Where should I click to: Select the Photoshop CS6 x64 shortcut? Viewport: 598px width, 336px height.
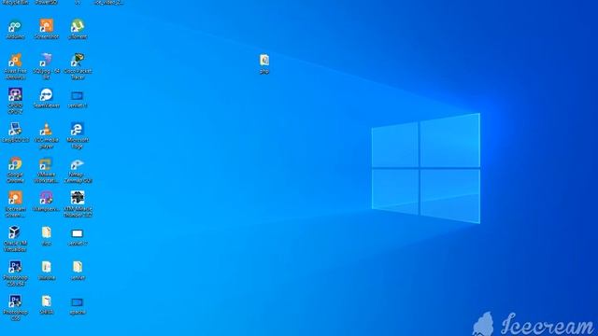coord(15,273)
